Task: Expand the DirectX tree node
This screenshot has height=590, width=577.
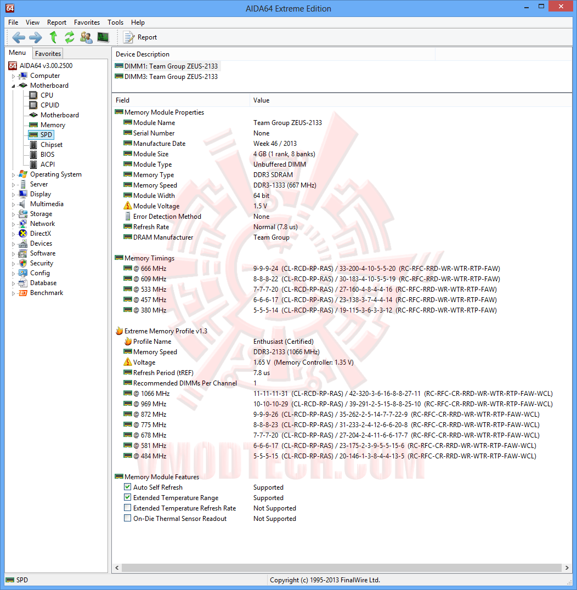Action: point(13,234)
